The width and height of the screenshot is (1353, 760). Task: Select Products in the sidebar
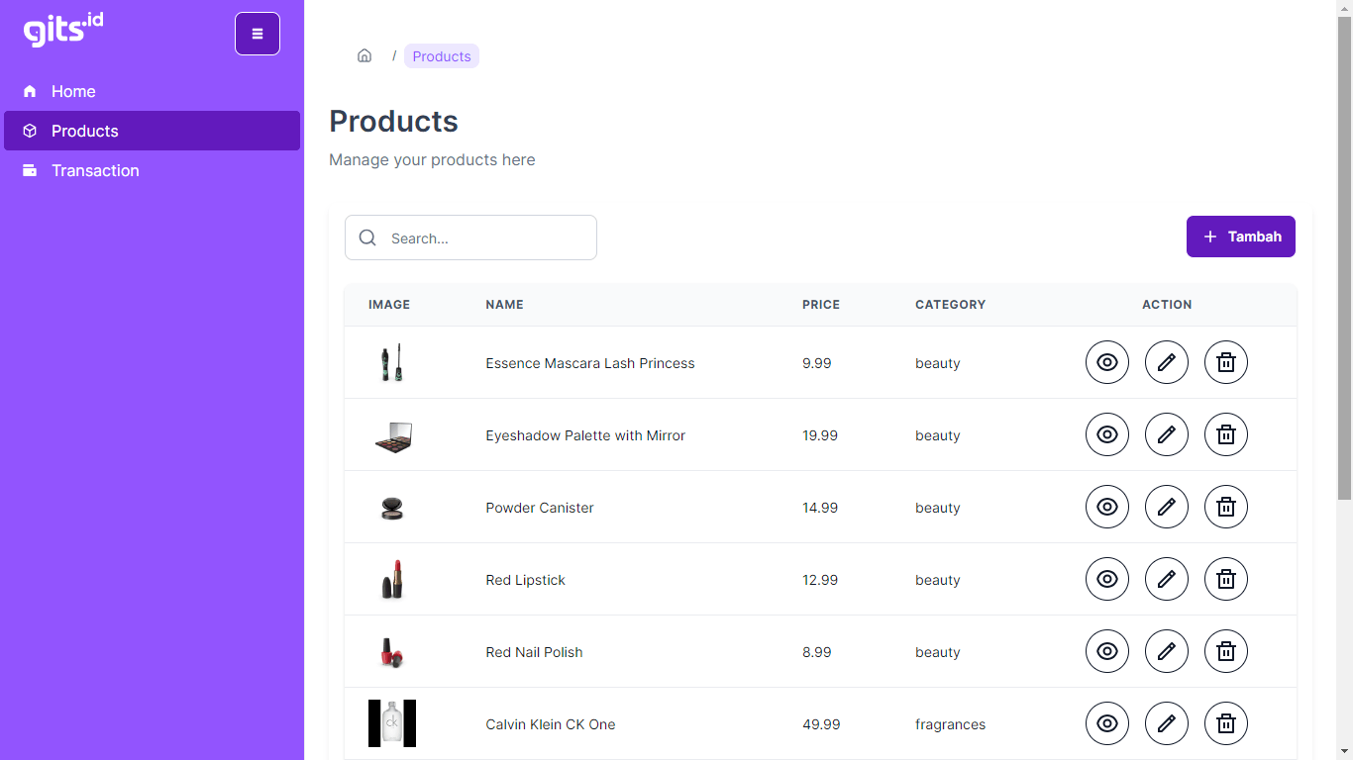[85, 131]
